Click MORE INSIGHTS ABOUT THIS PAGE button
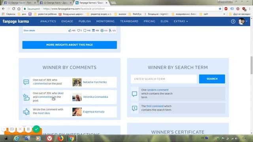The height and width of the screenshot is (142, 253). [70, 45]
